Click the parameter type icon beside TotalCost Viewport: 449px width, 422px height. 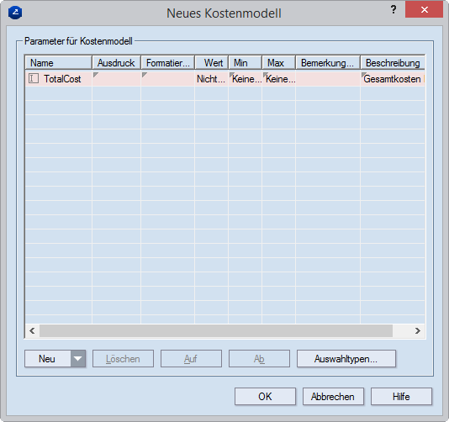coord(34,78)
